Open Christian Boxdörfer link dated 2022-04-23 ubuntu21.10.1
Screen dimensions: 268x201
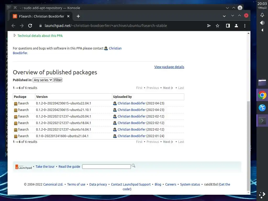coord(131,110)
